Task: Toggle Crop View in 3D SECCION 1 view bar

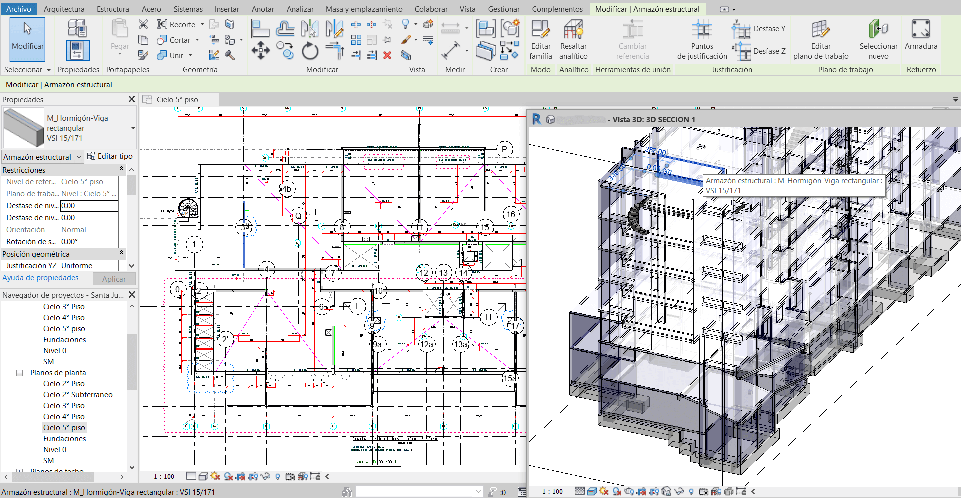Action: point(641,492)
